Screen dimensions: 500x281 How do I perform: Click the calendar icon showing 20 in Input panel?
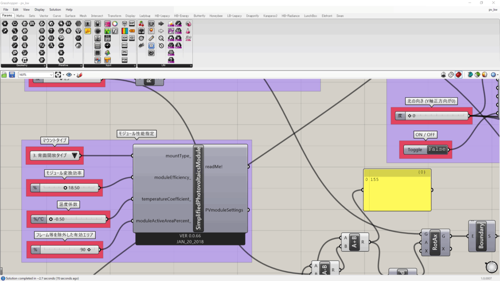(x=107, y=38)
